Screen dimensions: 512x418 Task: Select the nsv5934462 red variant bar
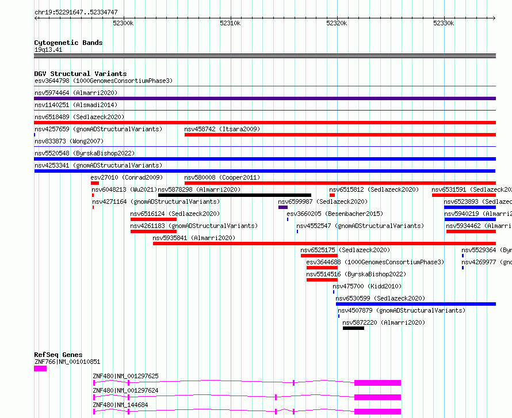[x=471, y=231]
